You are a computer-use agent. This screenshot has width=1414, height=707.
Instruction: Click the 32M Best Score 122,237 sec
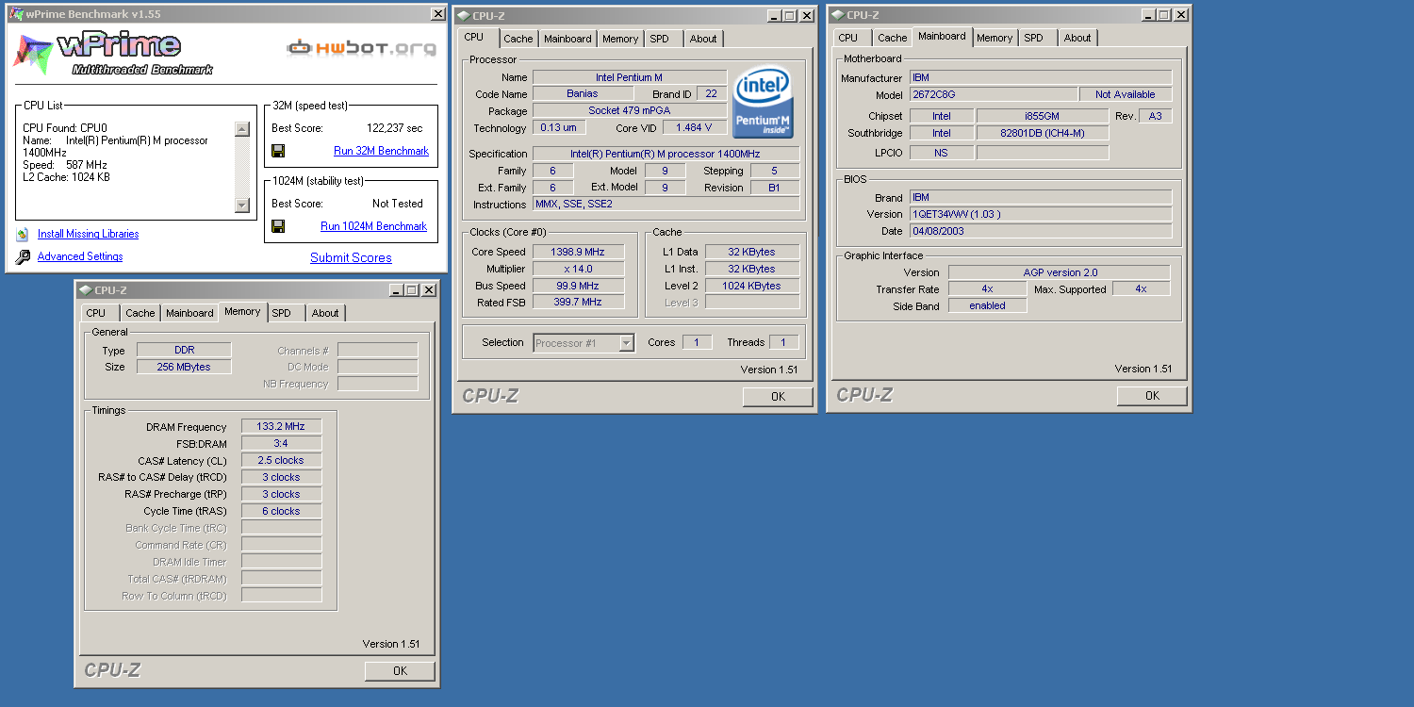394,128
